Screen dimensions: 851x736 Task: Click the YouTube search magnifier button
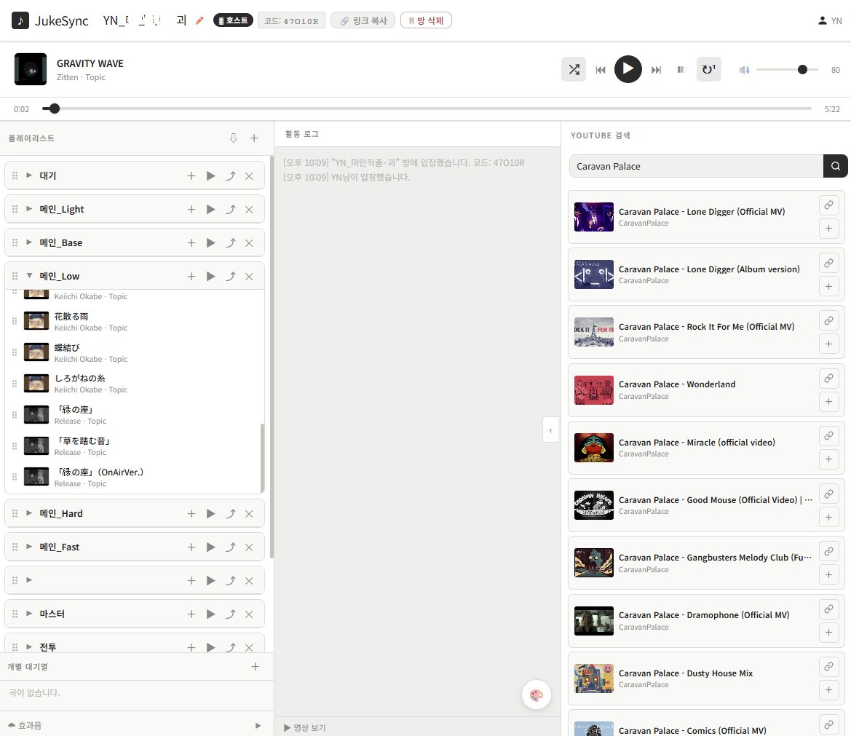coord(835,166)
